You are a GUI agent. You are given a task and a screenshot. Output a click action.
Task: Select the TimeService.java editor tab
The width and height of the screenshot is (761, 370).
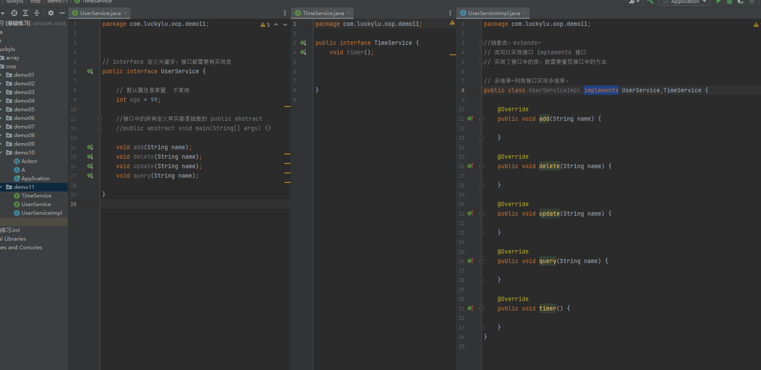click(323, 13)
